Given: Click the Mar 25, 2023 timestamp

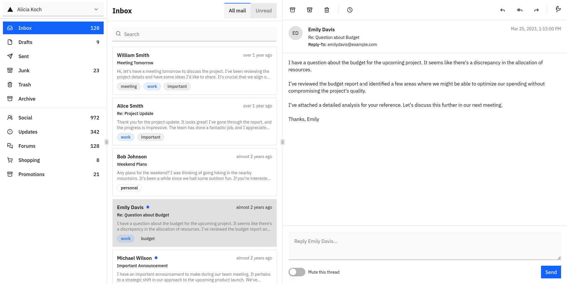Looking at the screenshot, I should click(536, 29).
